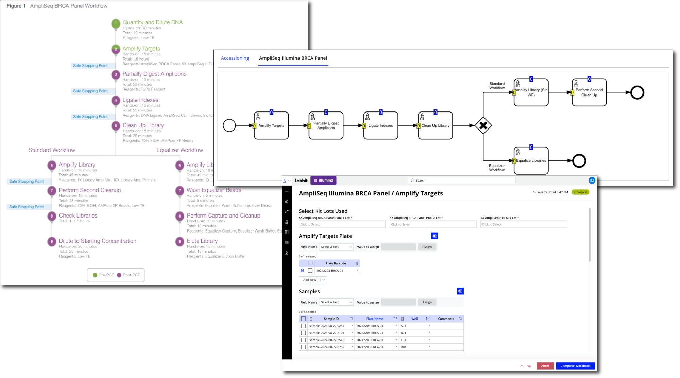Viewport: 680px width, 378px height.
Task: Expand the chevron beside the Labbit flask logo
Action: pyautogui.click(x=289, y=181)
